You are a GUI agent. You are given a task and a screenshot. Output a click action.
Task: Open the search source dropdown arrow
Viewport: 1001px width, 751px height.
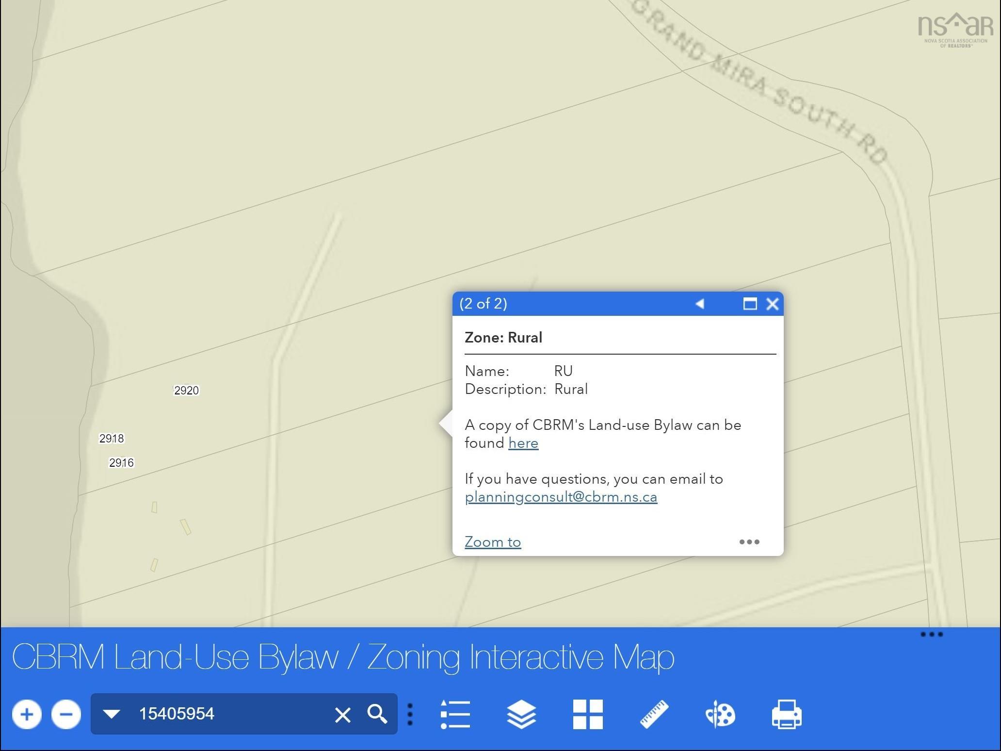click(x=112, y=714)
